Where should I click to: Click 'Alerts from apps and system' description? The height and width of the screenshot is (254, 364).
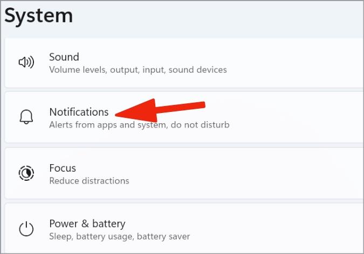point(108,125)
